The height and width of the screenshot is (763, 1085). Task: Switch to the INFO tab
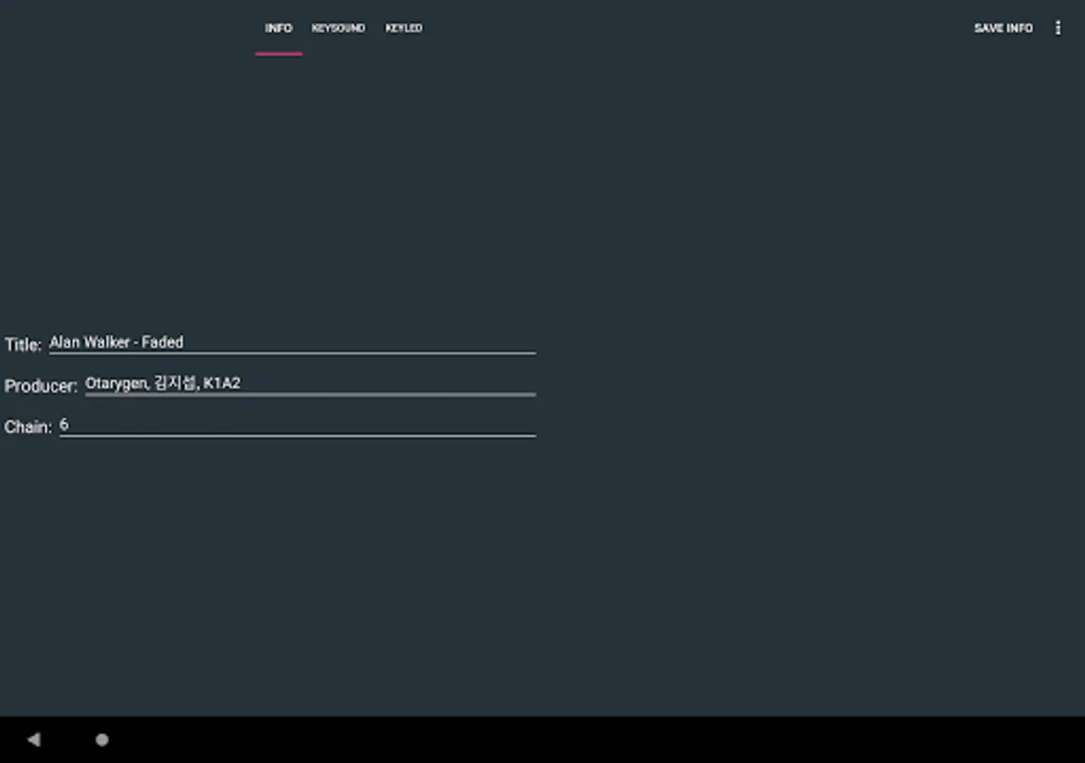(278, 28)
